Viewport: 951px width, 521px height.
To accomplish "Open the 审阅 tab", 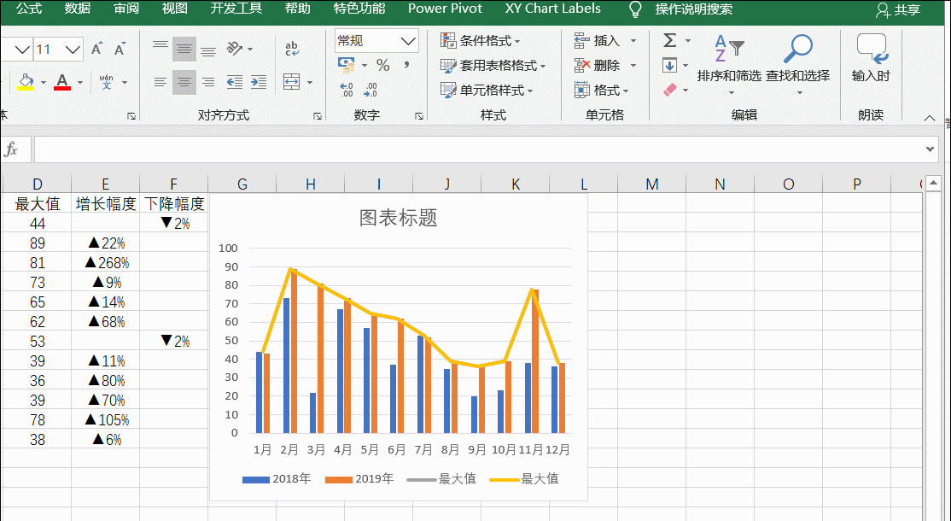I will click(x=126, y=9).
